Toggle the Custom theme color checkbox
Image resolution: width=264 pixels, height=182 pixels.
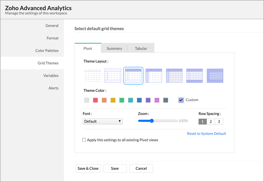(181, 100)
